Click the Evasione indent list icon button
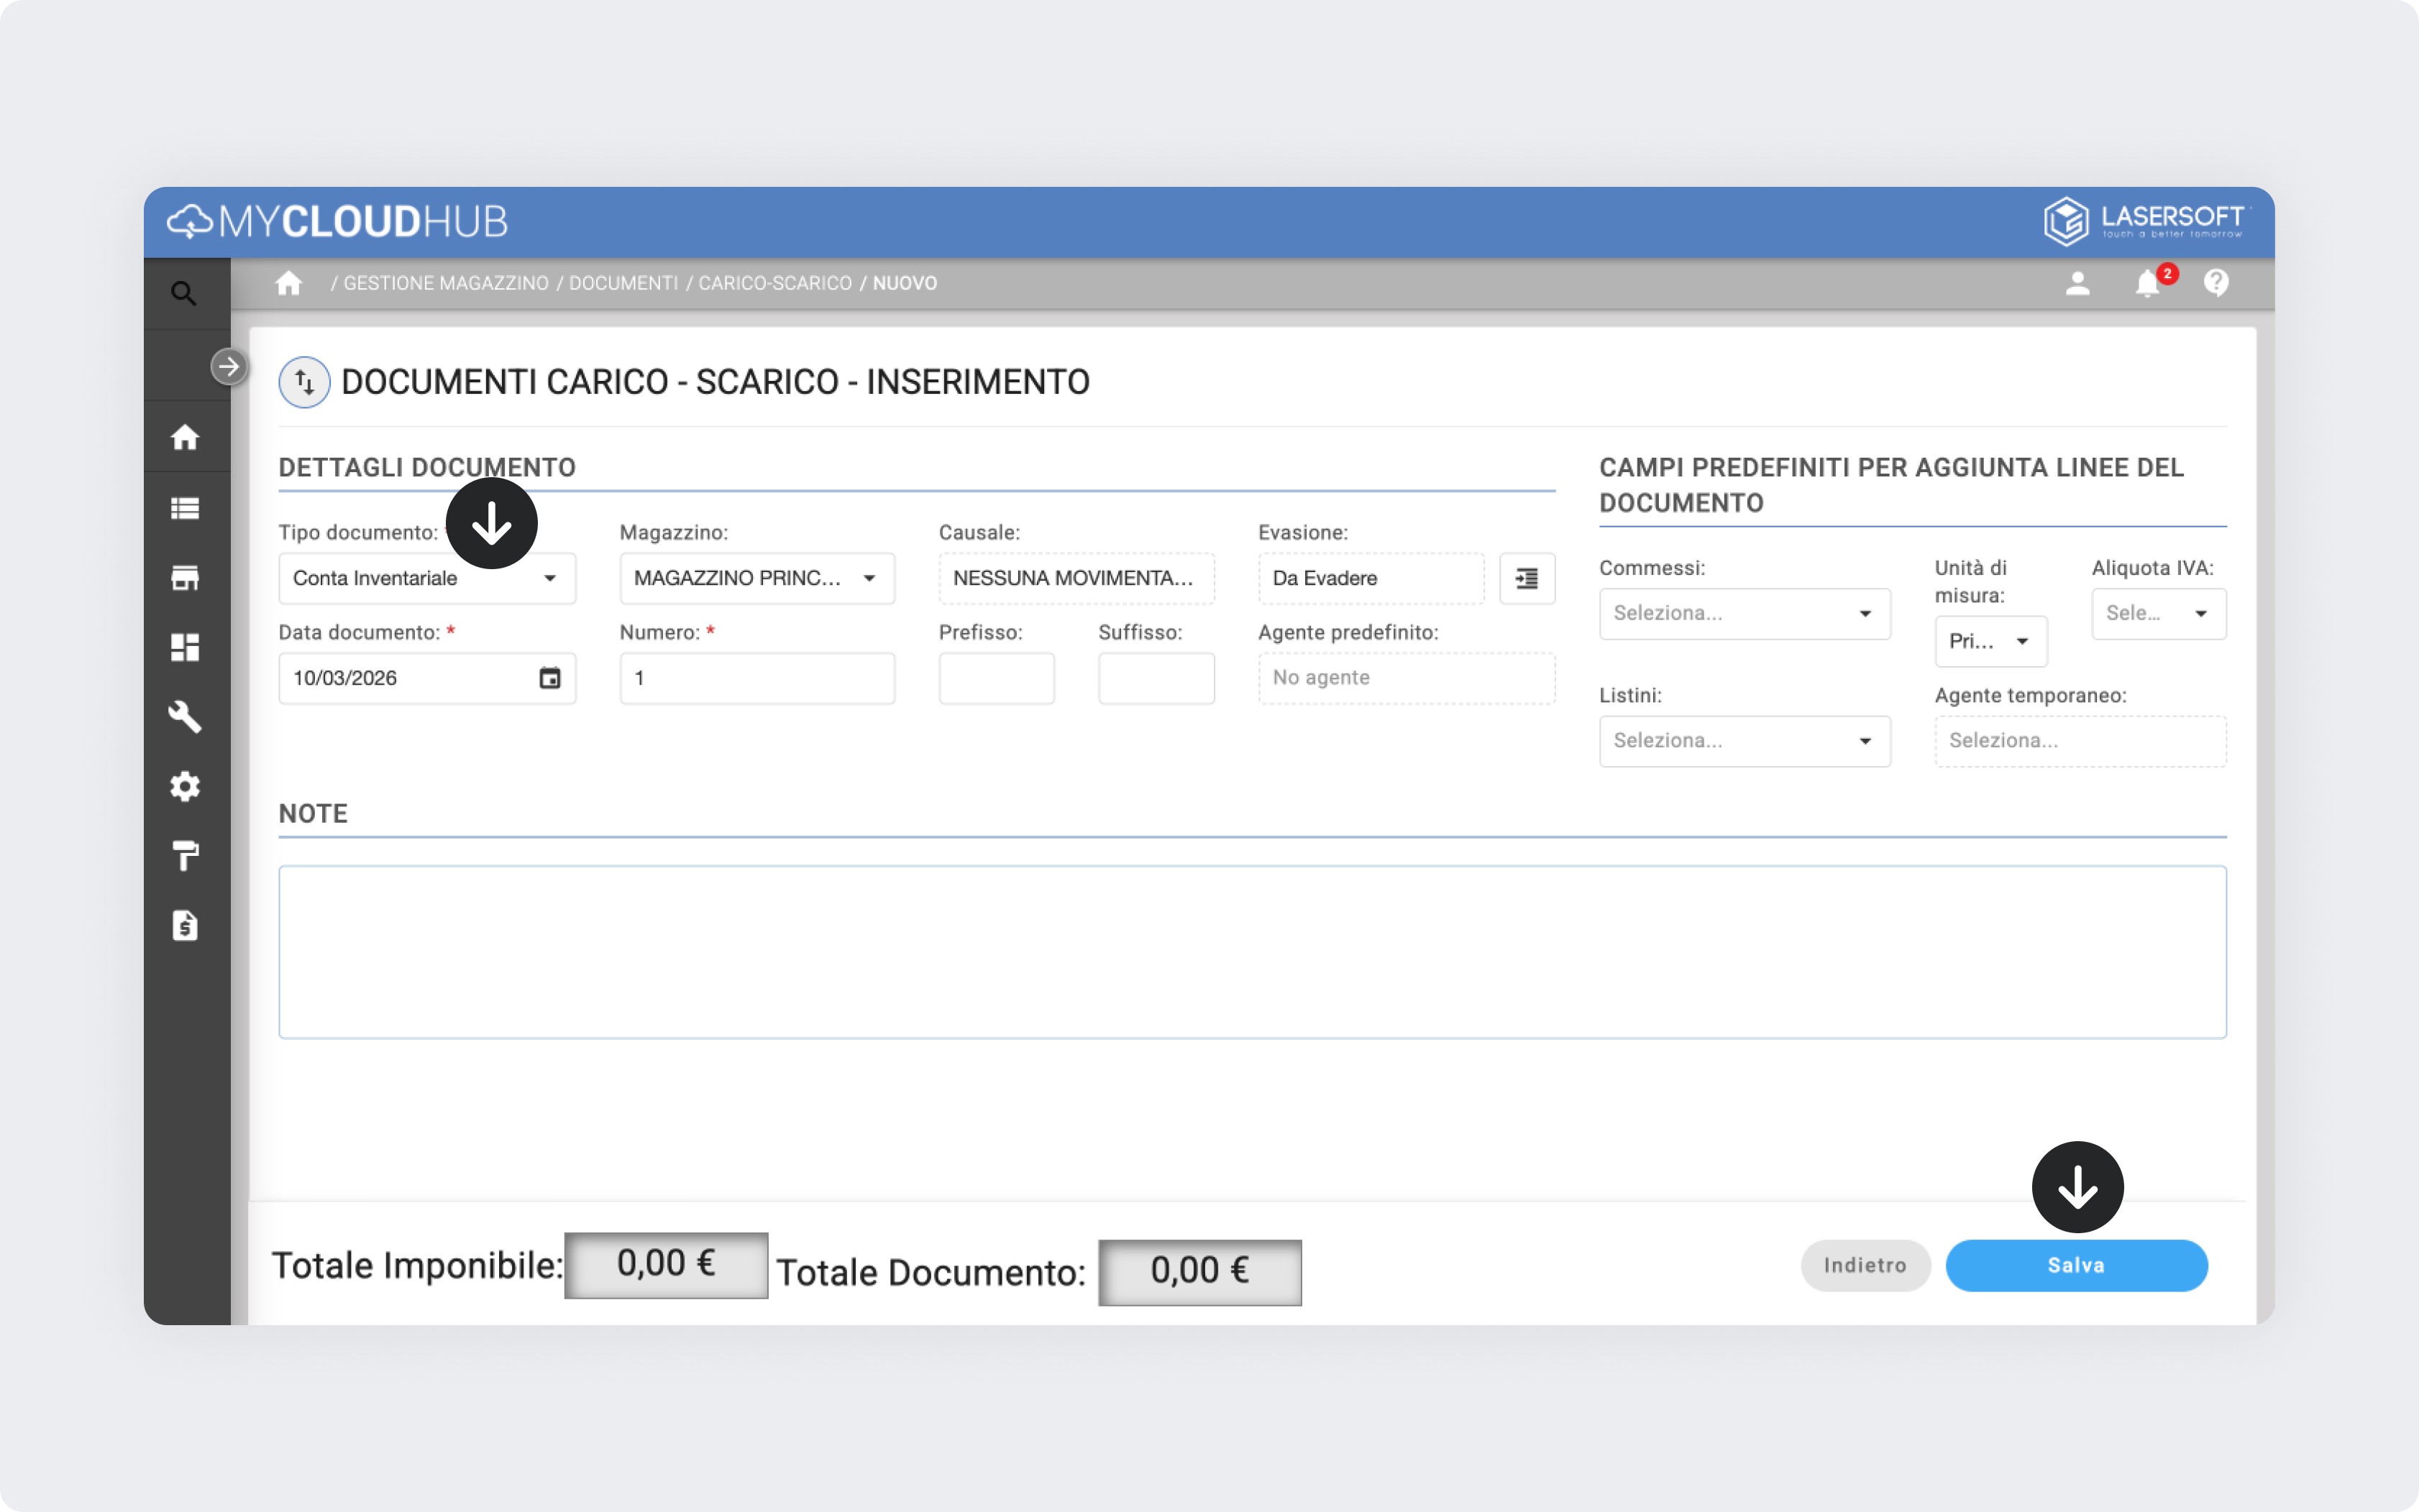2419x1512 pixels. [1526, 579]
